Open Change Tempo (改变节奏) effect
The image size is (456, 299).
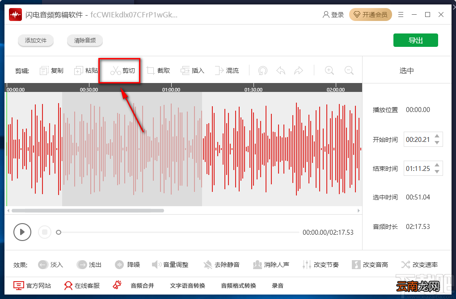[321, 265]
